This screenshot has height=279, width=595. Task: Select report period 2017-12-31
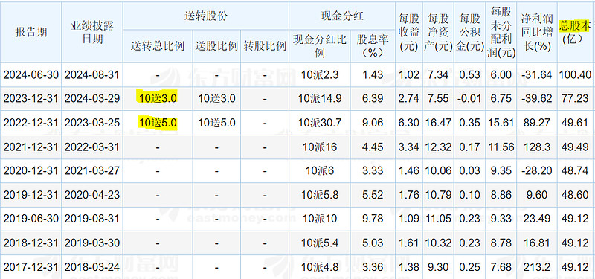click(31, 267)
